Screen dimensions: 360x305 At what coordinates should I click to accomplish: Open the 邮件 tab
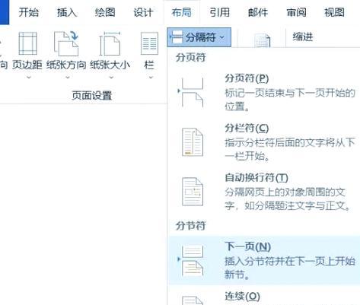[258, 12]
